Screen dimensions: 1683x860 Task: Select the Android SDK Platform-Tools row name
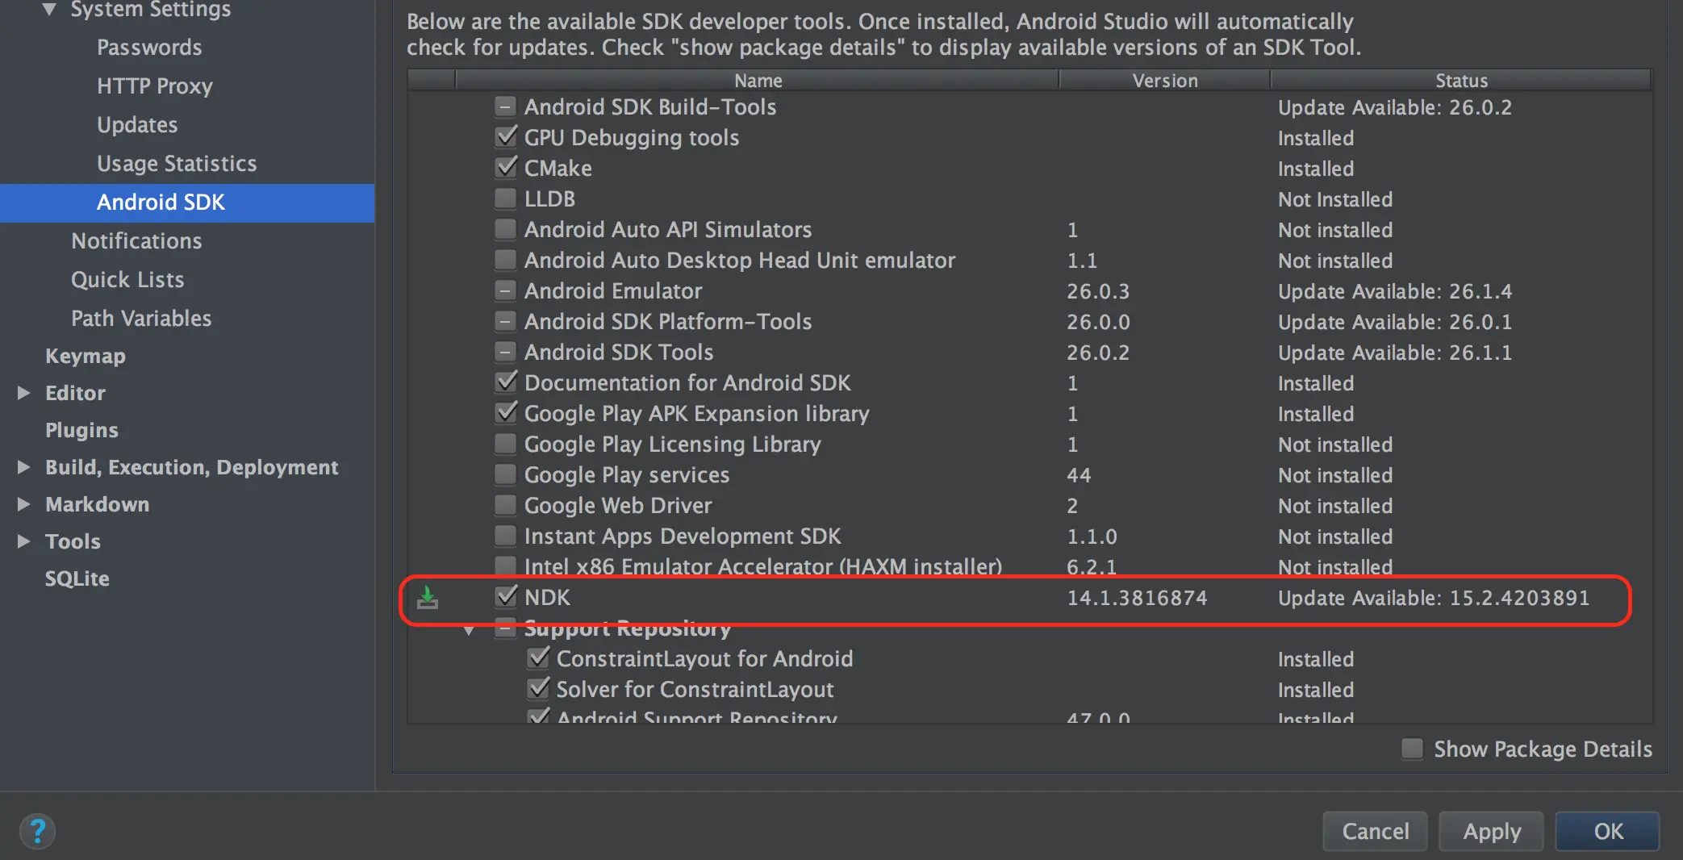pos(668,322)
